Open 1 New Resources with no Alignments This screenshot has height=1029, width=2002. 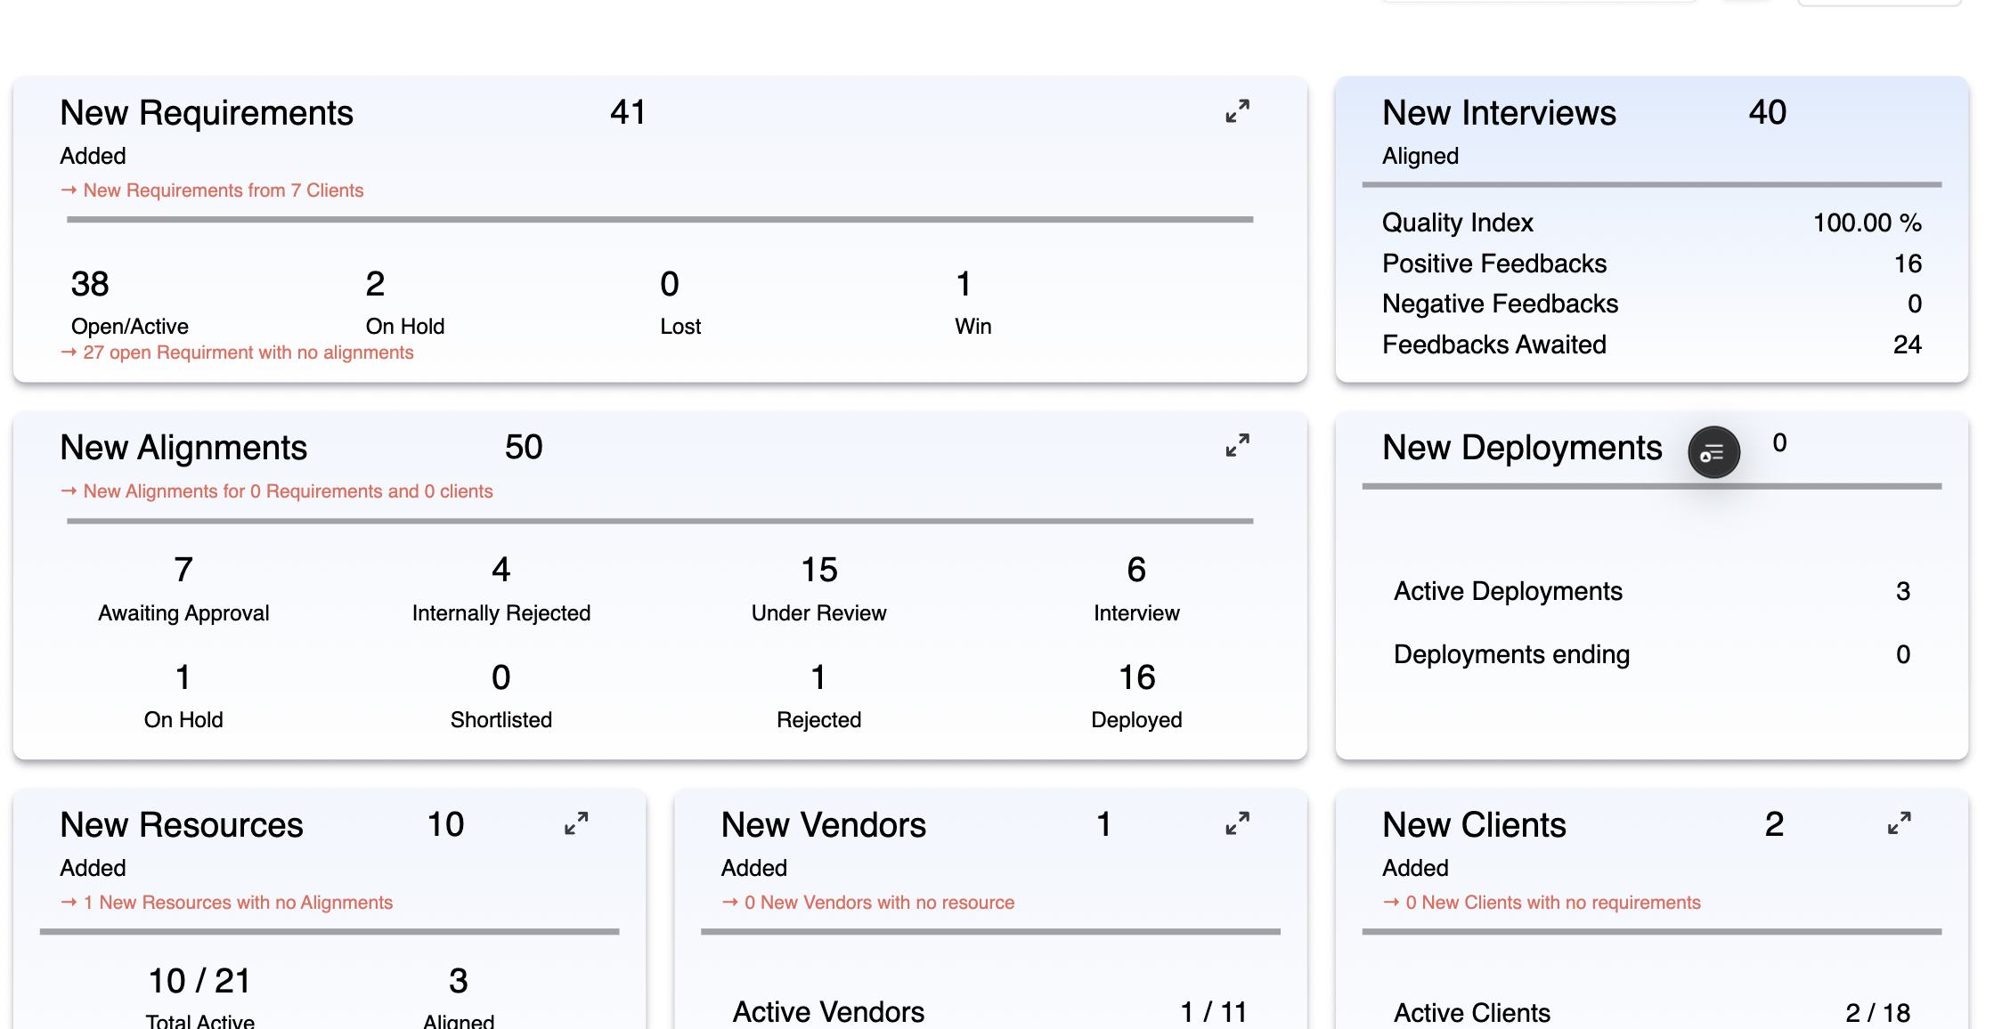pos(226,902)
